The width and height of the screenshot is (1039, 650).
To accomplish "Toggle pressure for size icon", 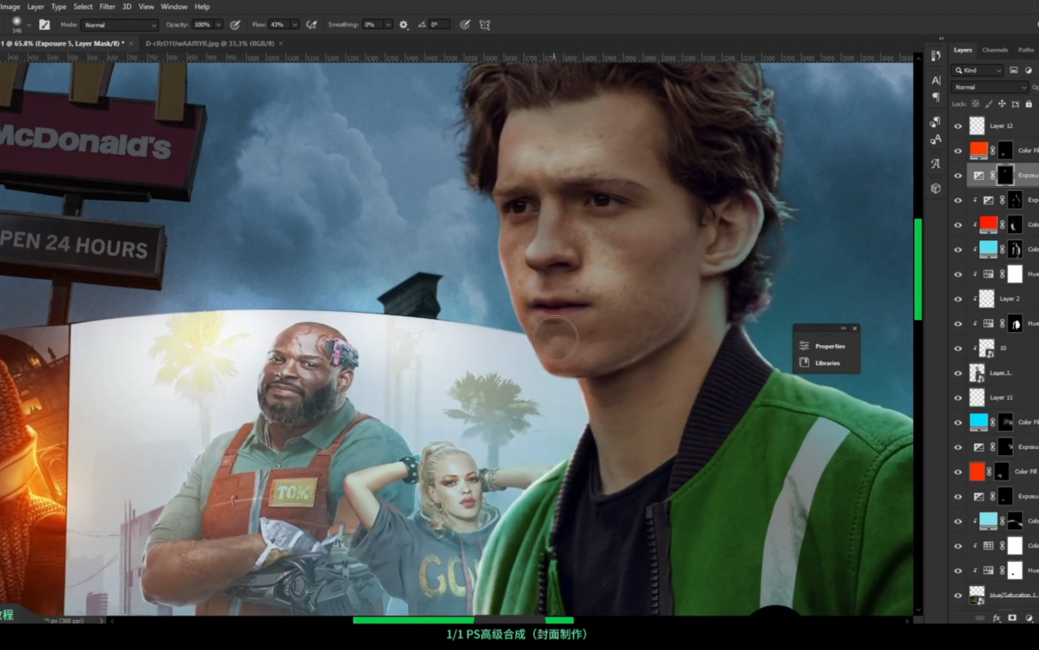I will [465, 24].
